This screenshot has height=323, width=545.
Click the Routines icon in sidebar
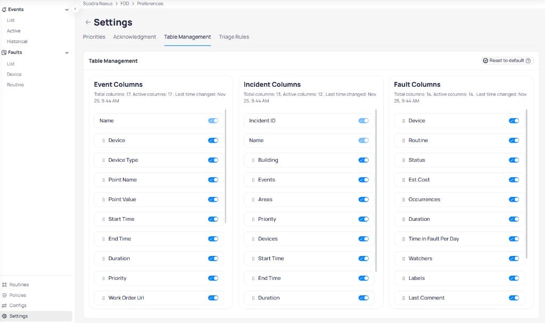coord(4,285)
